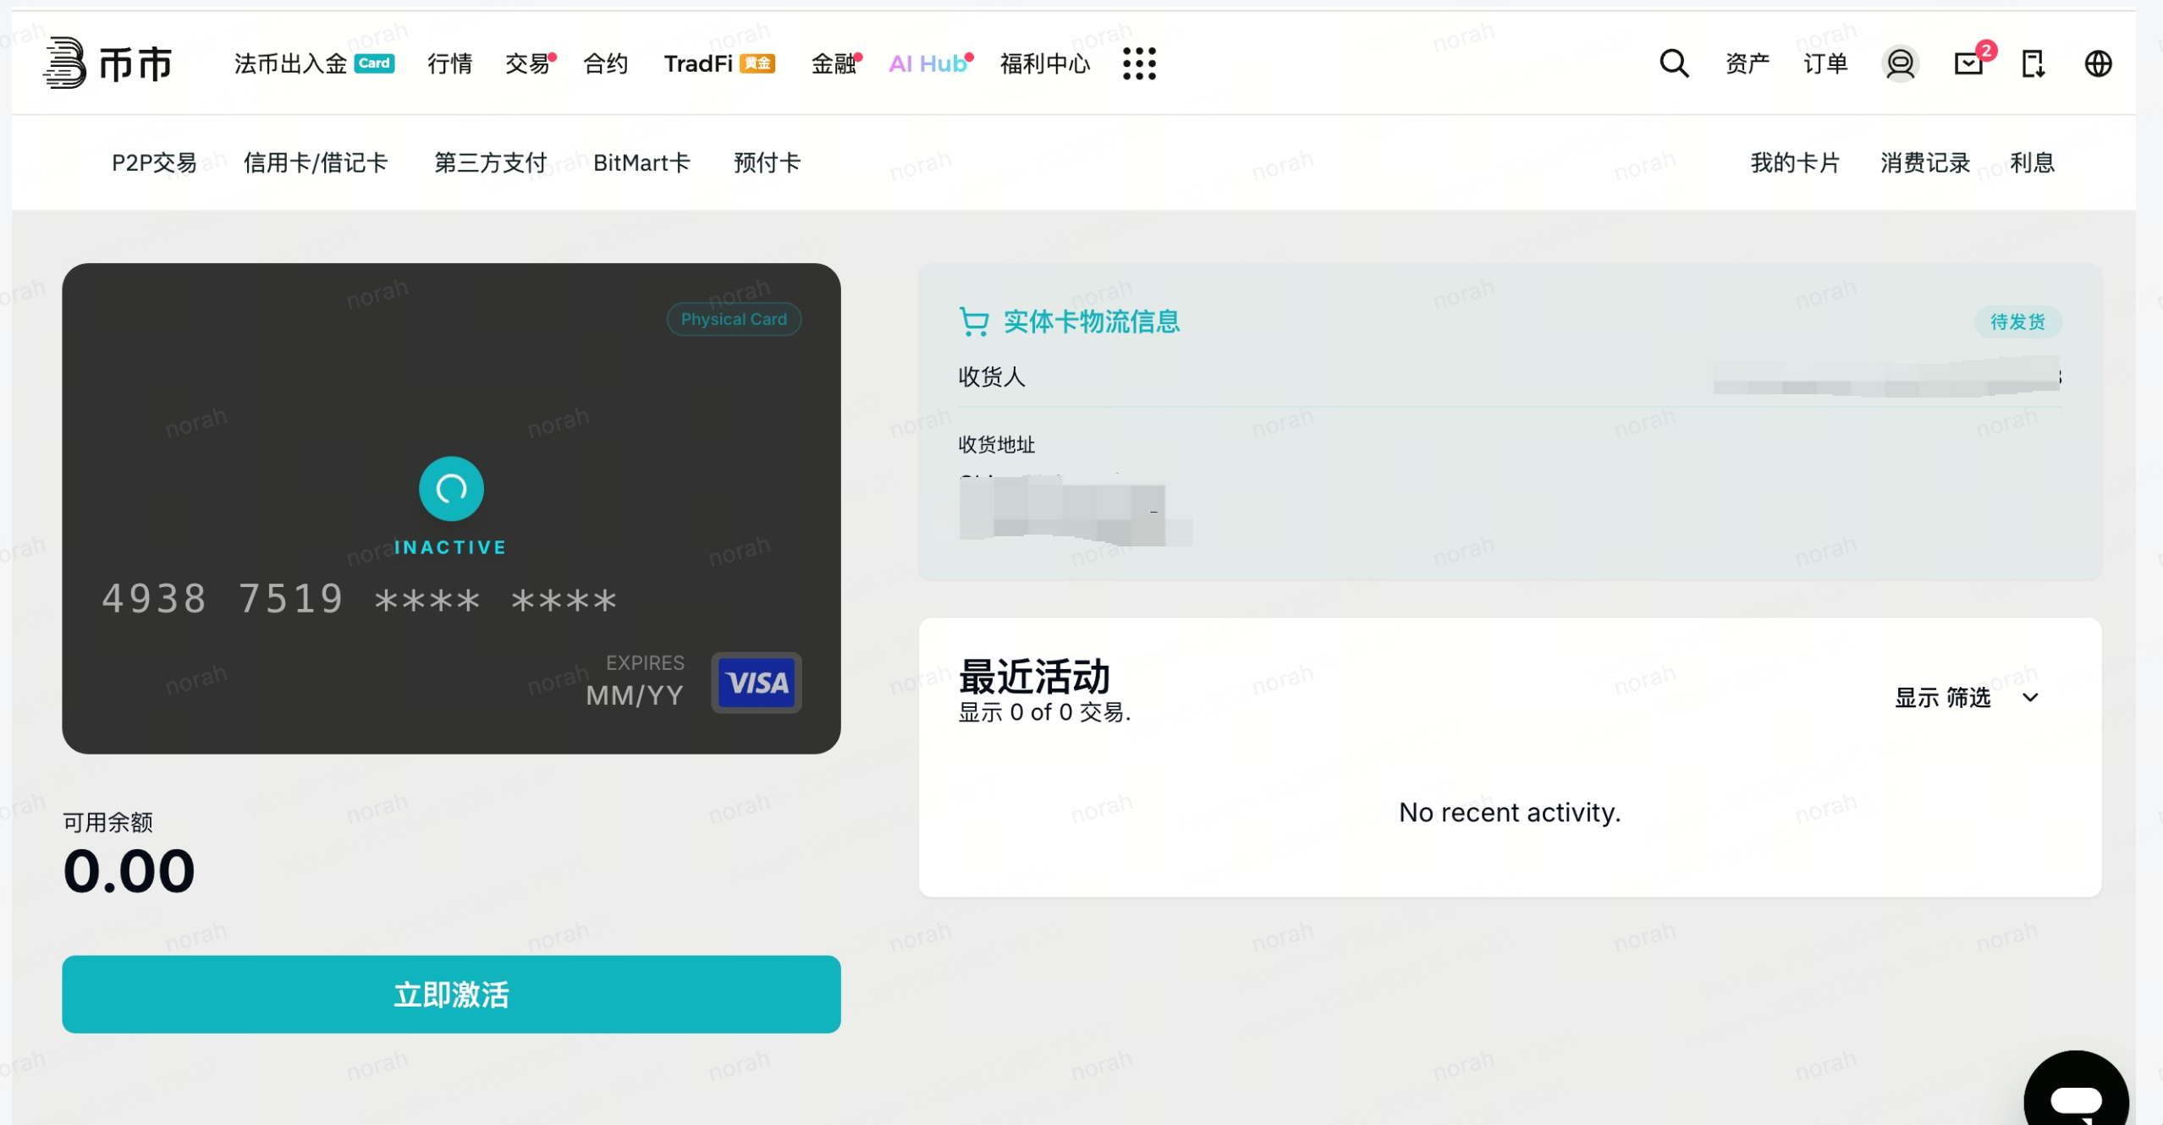Click the search magnifier icon
This screenshot has width=2163, height=1125.
pyautogui.click(x=1673, y=63)
